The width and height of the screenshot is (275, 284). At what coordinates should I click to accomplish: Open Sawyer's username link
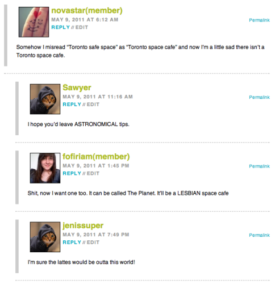(77, 88)
